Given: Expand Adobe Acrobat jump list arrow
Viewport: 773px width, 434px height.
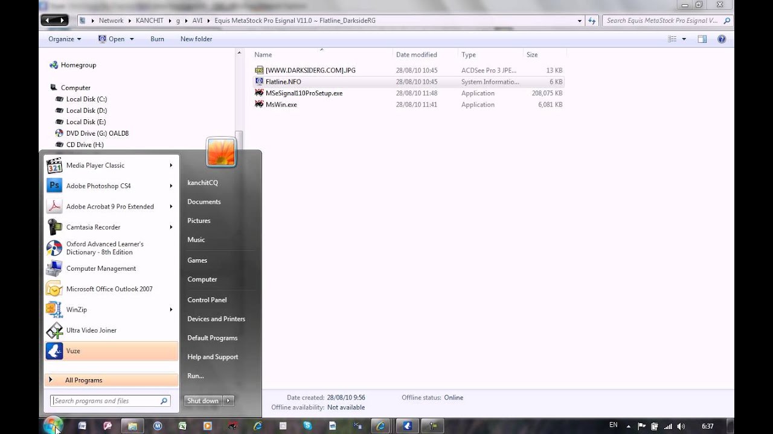Looking at the screenshot, I should pyautogui.click(x=171, y=206).
